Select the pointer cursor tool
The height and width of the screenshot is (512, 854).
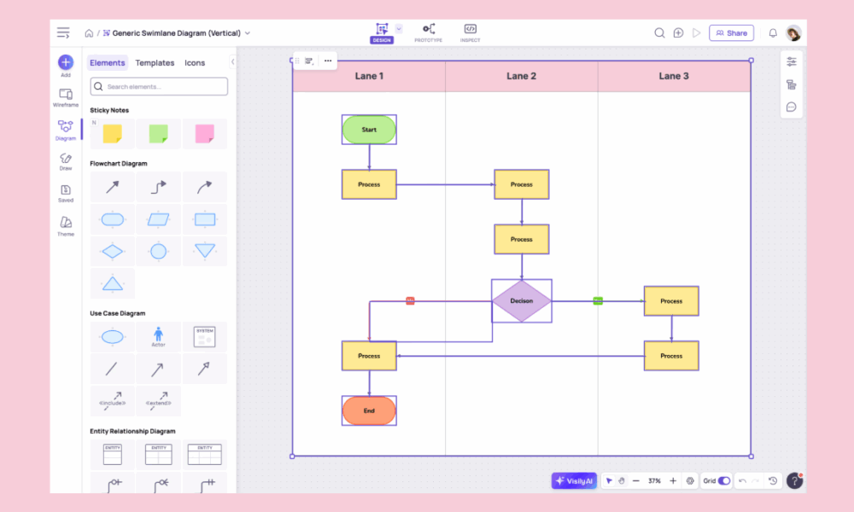click(609, 481)
